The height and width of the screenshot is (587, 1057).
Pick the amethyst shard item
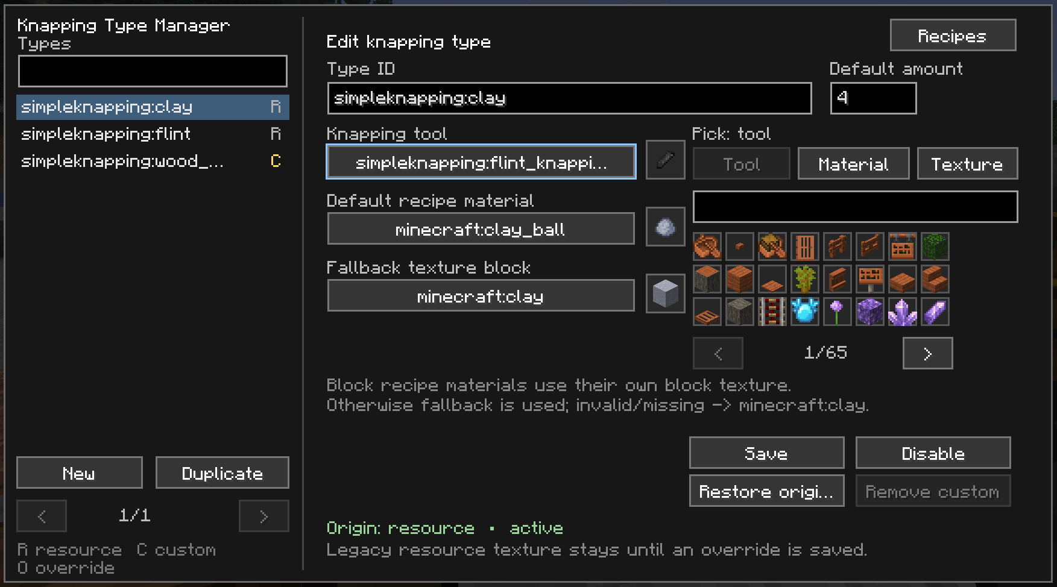(935, 312)
